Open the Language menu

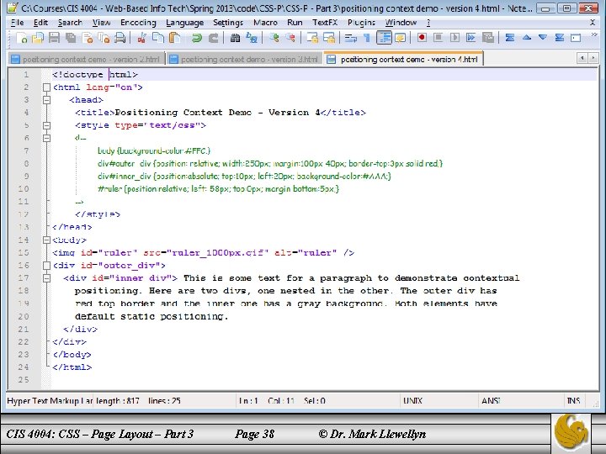click(184, 23)
